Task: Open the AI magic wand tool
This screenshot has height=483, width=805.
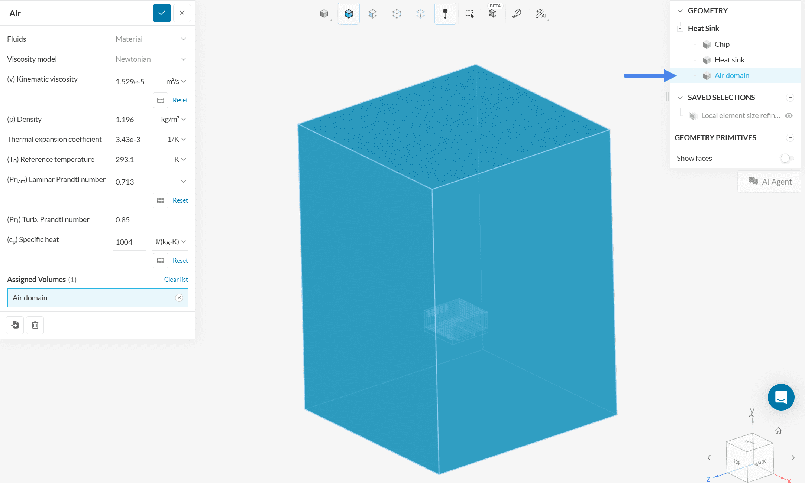Action: coord(540,14)
